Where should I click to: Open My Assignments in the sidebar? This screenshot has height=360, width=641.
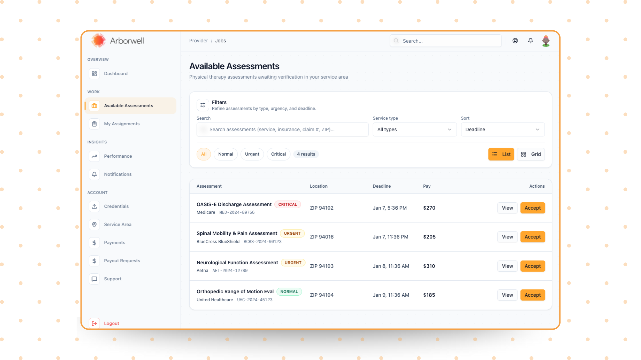(x=122, y=124)
